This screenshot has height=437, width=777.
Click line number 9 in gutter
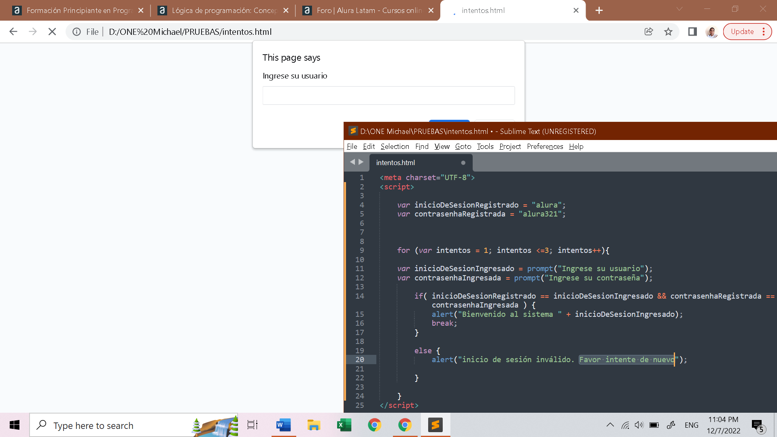point(362,250)
